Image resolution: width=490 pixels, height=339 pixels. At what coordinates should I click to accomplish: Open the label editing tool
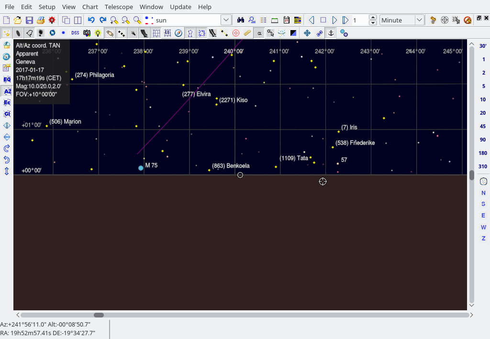tap(270, 33)
